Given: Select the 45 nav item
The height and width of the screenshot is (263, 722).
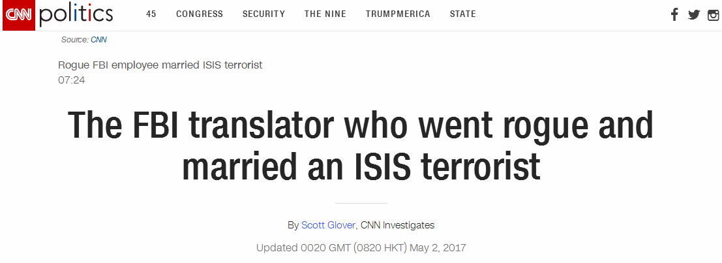Looking at the screenshot, I should tap(151, 14).
